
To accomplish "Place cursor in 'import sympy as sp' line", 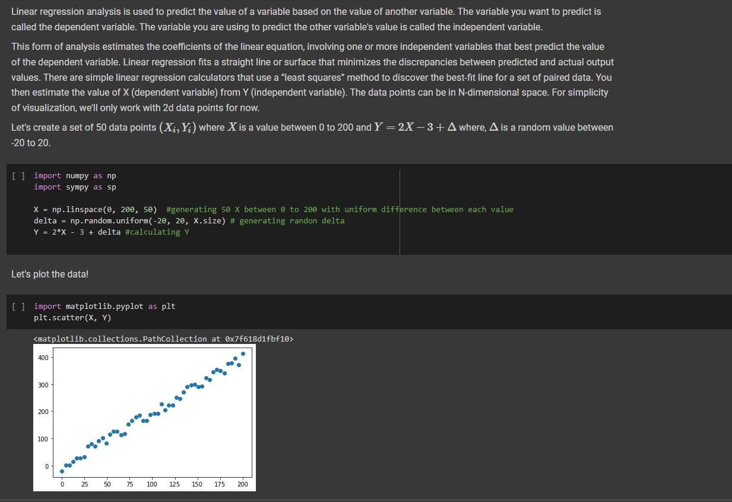I will coord(75,187).
